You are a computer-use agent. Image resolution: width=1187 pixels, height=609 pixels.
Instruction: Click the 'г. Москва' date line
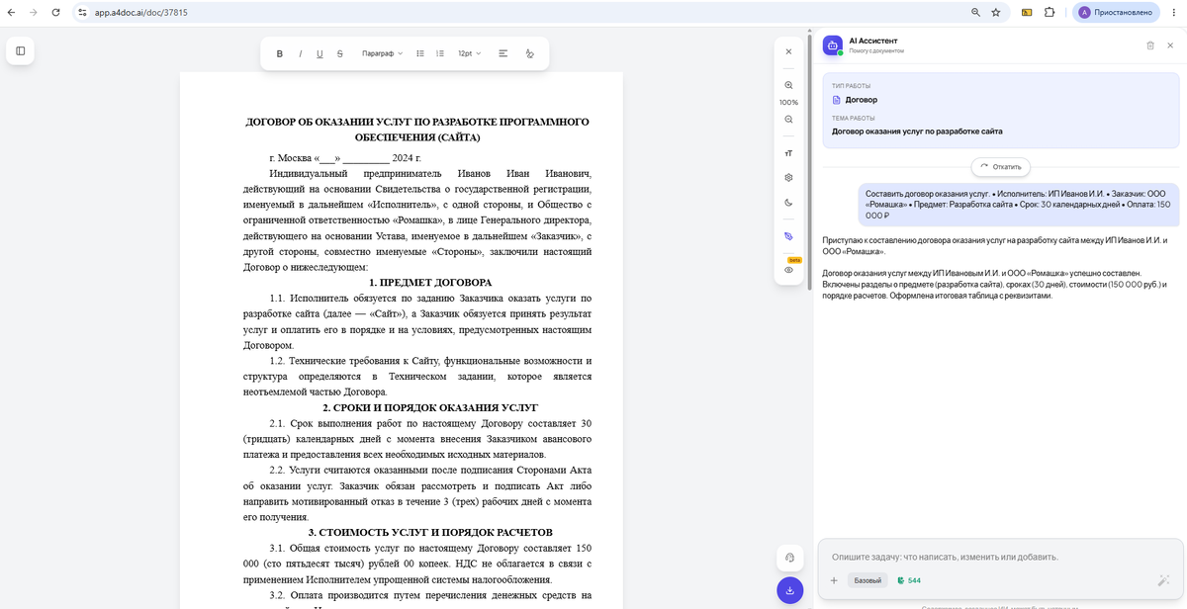(345, 157)
